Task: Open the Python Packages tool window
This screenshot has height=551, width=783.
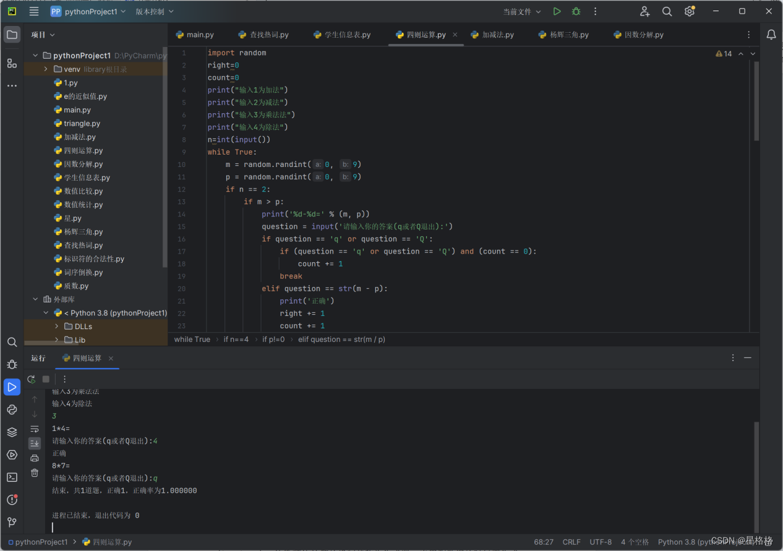Action: [12, 432]
